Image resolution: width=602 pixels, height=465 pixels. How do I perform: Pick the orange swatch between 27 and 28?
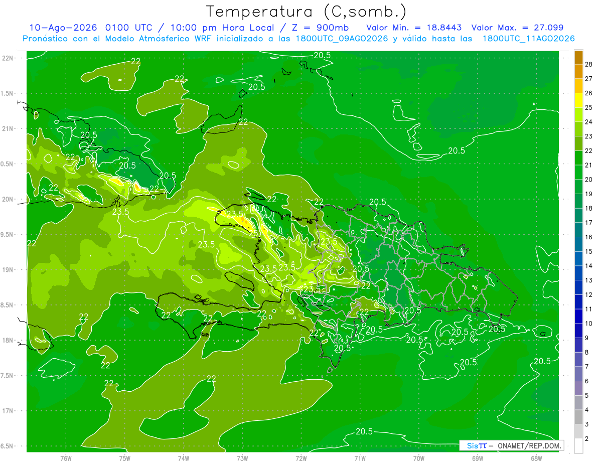[579, 71]
